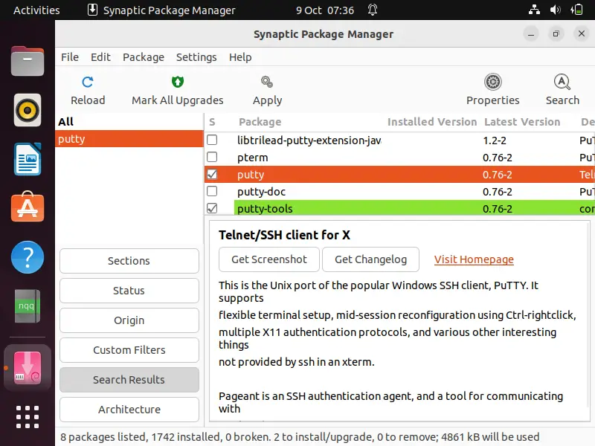This screenshot has width=595, height=446.
Task: Open the Files app in the dock
Action: pos(28,61)
